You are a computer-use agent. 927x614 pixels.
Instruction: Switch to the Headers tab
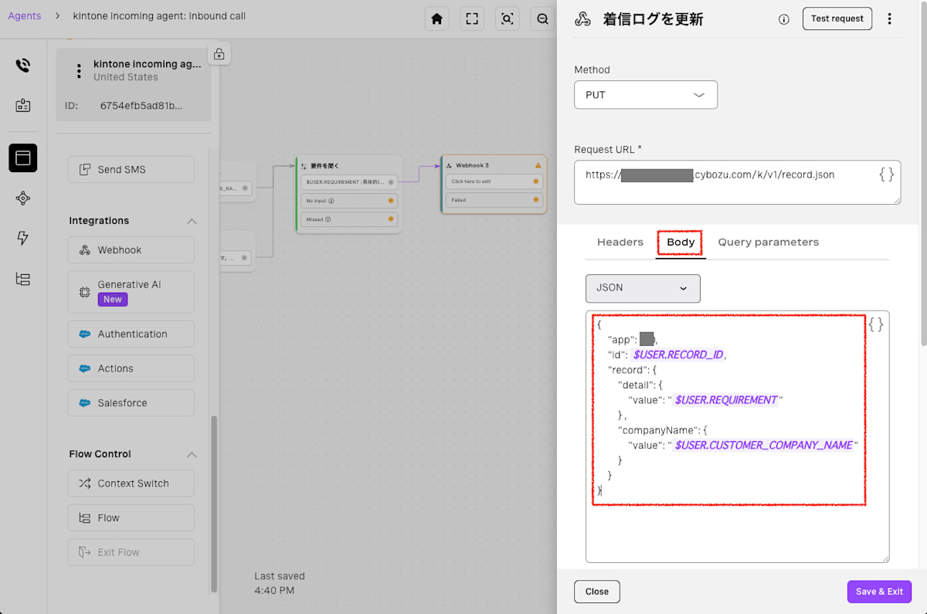(620, 243)
